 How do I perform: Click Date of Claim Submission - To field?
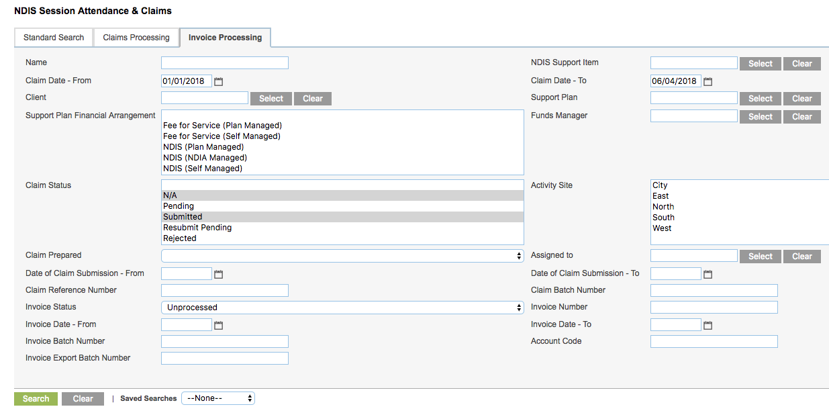(x=676, y=274)
